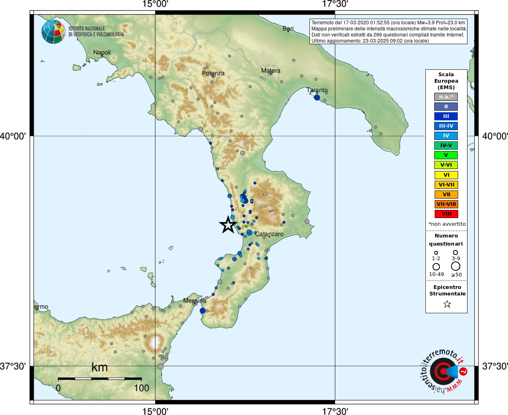Viewport: 508px width, 415px height.
Task: Click the Matera city label
Action: point(271,71)
